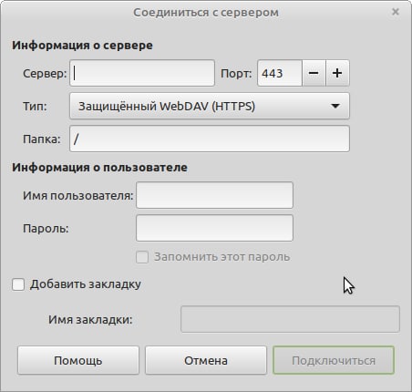Screen dimensions: 412x392
Task: Increase the port number with the plus button
Action: [337, 73]
